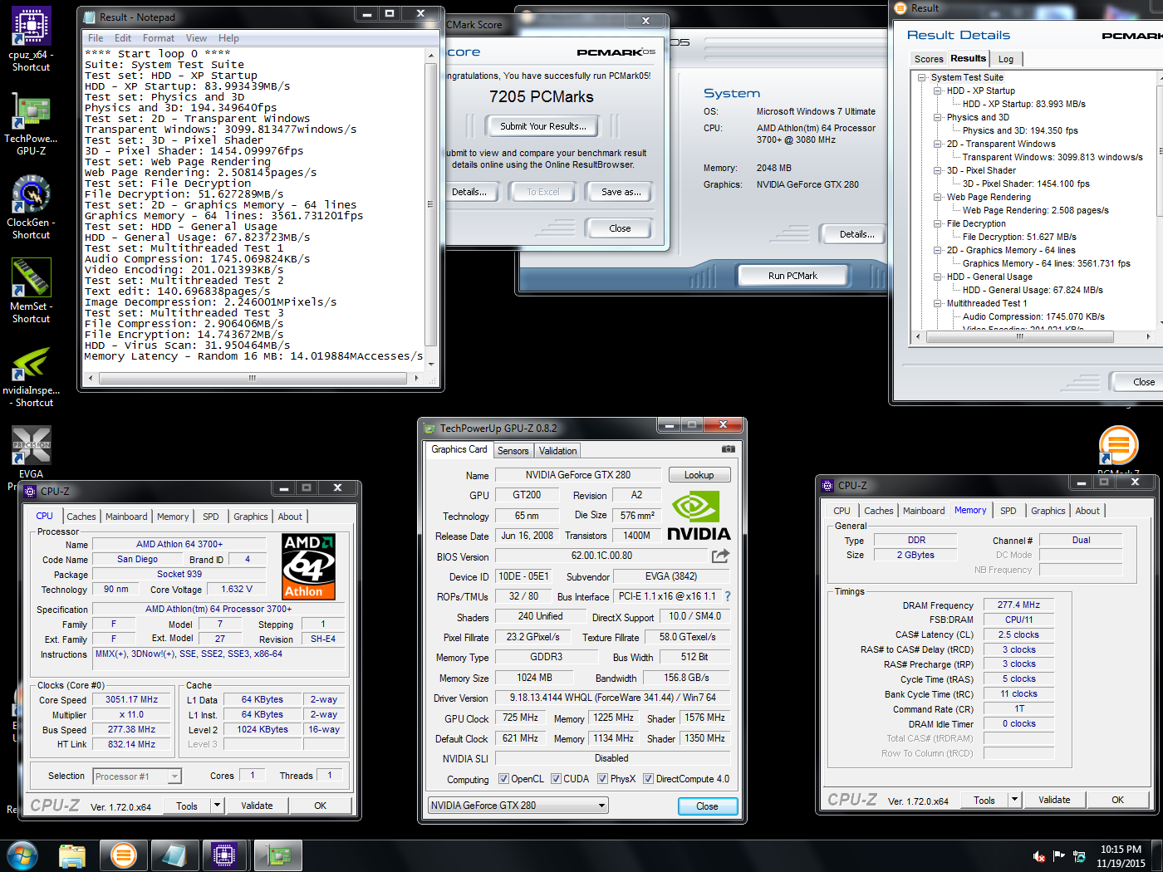Collapse the System Test Suite tree node
1163x872 pixels.
pyautogui.click(x=921, y=77)
